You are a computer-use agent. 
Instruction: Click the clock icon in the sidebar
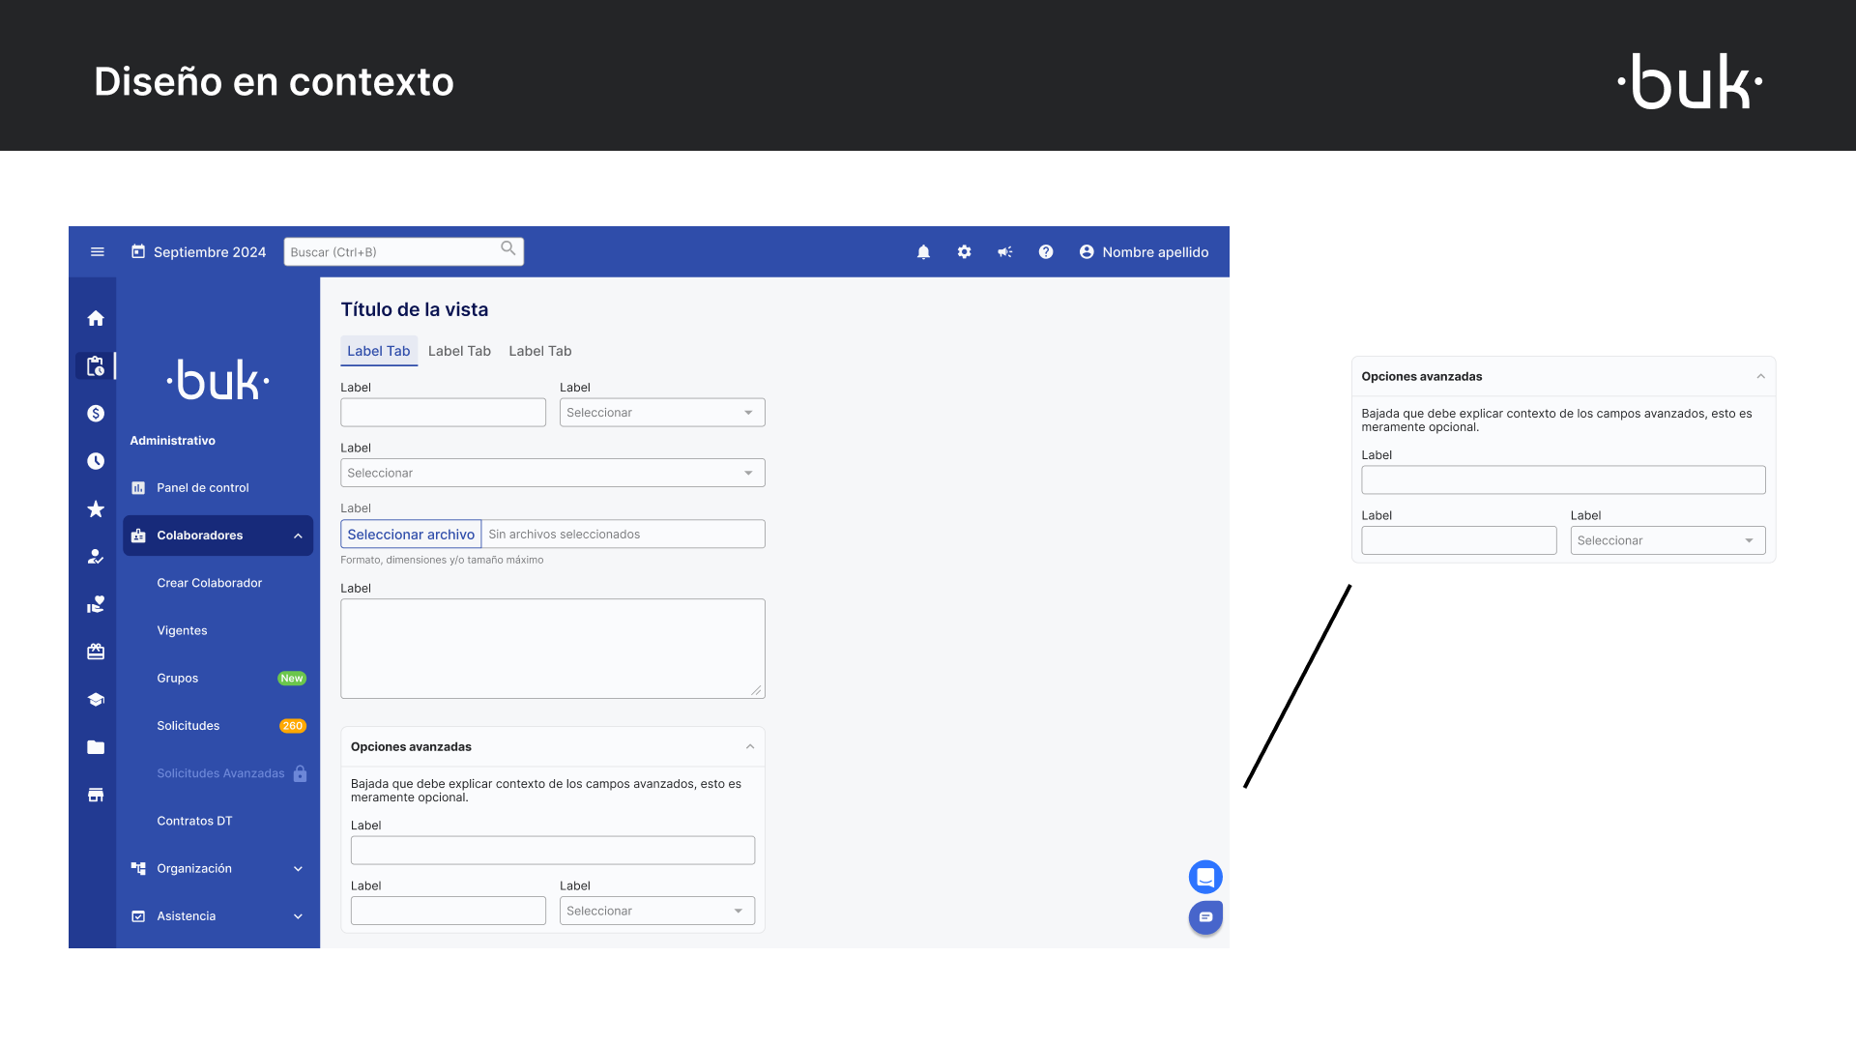tap(94, 461)
